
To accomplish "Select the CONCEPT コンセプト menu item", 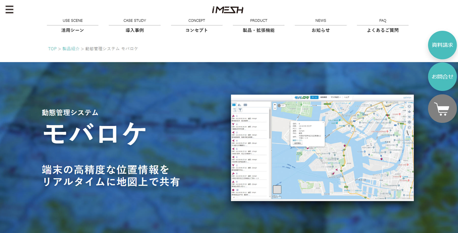I will point(197,25).
